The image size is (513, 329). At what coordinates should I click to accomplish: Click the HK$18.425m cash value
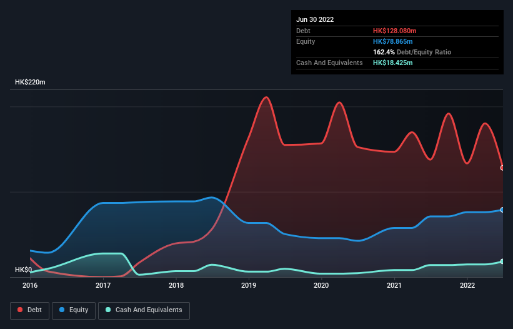pos(392,63)
